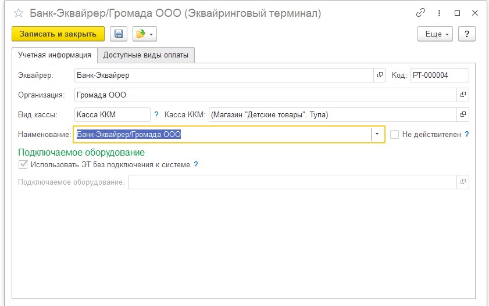Screen dimensions: 489x306
Task: Open the Касса ККМ field record icon
Action: click(463, 114)
